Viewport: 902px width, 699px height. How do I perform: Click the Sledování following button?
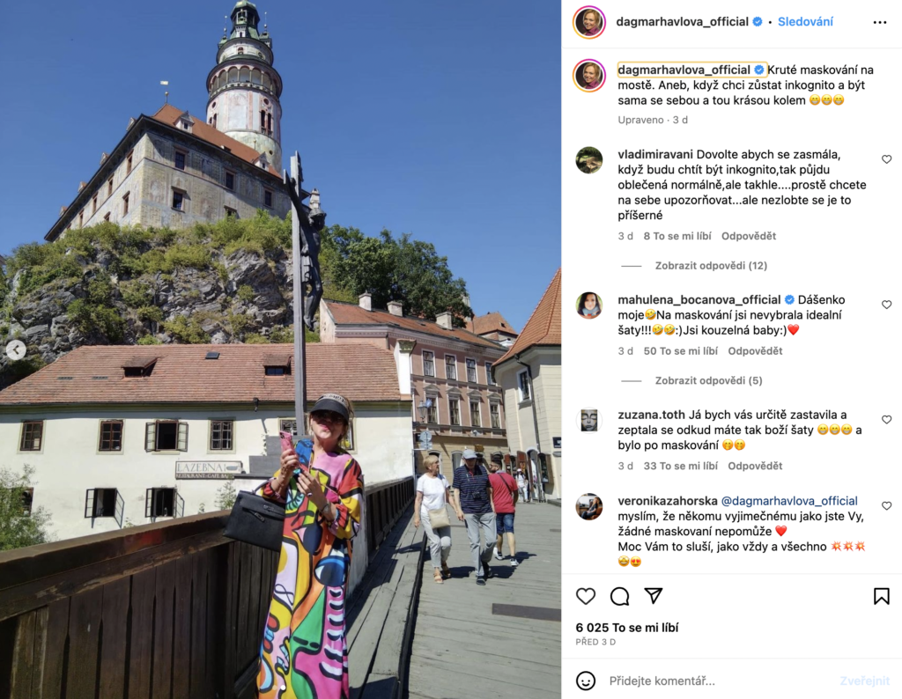click(805, 22)
